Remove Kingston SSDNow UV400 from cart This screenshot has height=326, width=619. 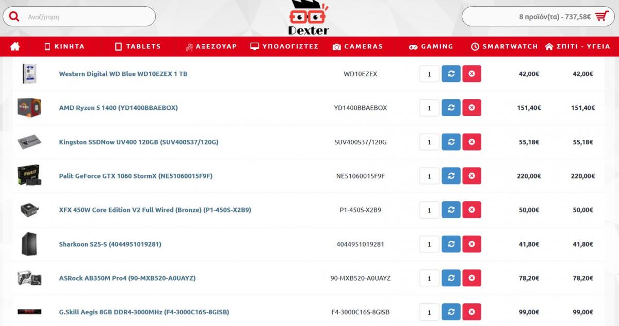click(x=471, y=142)
